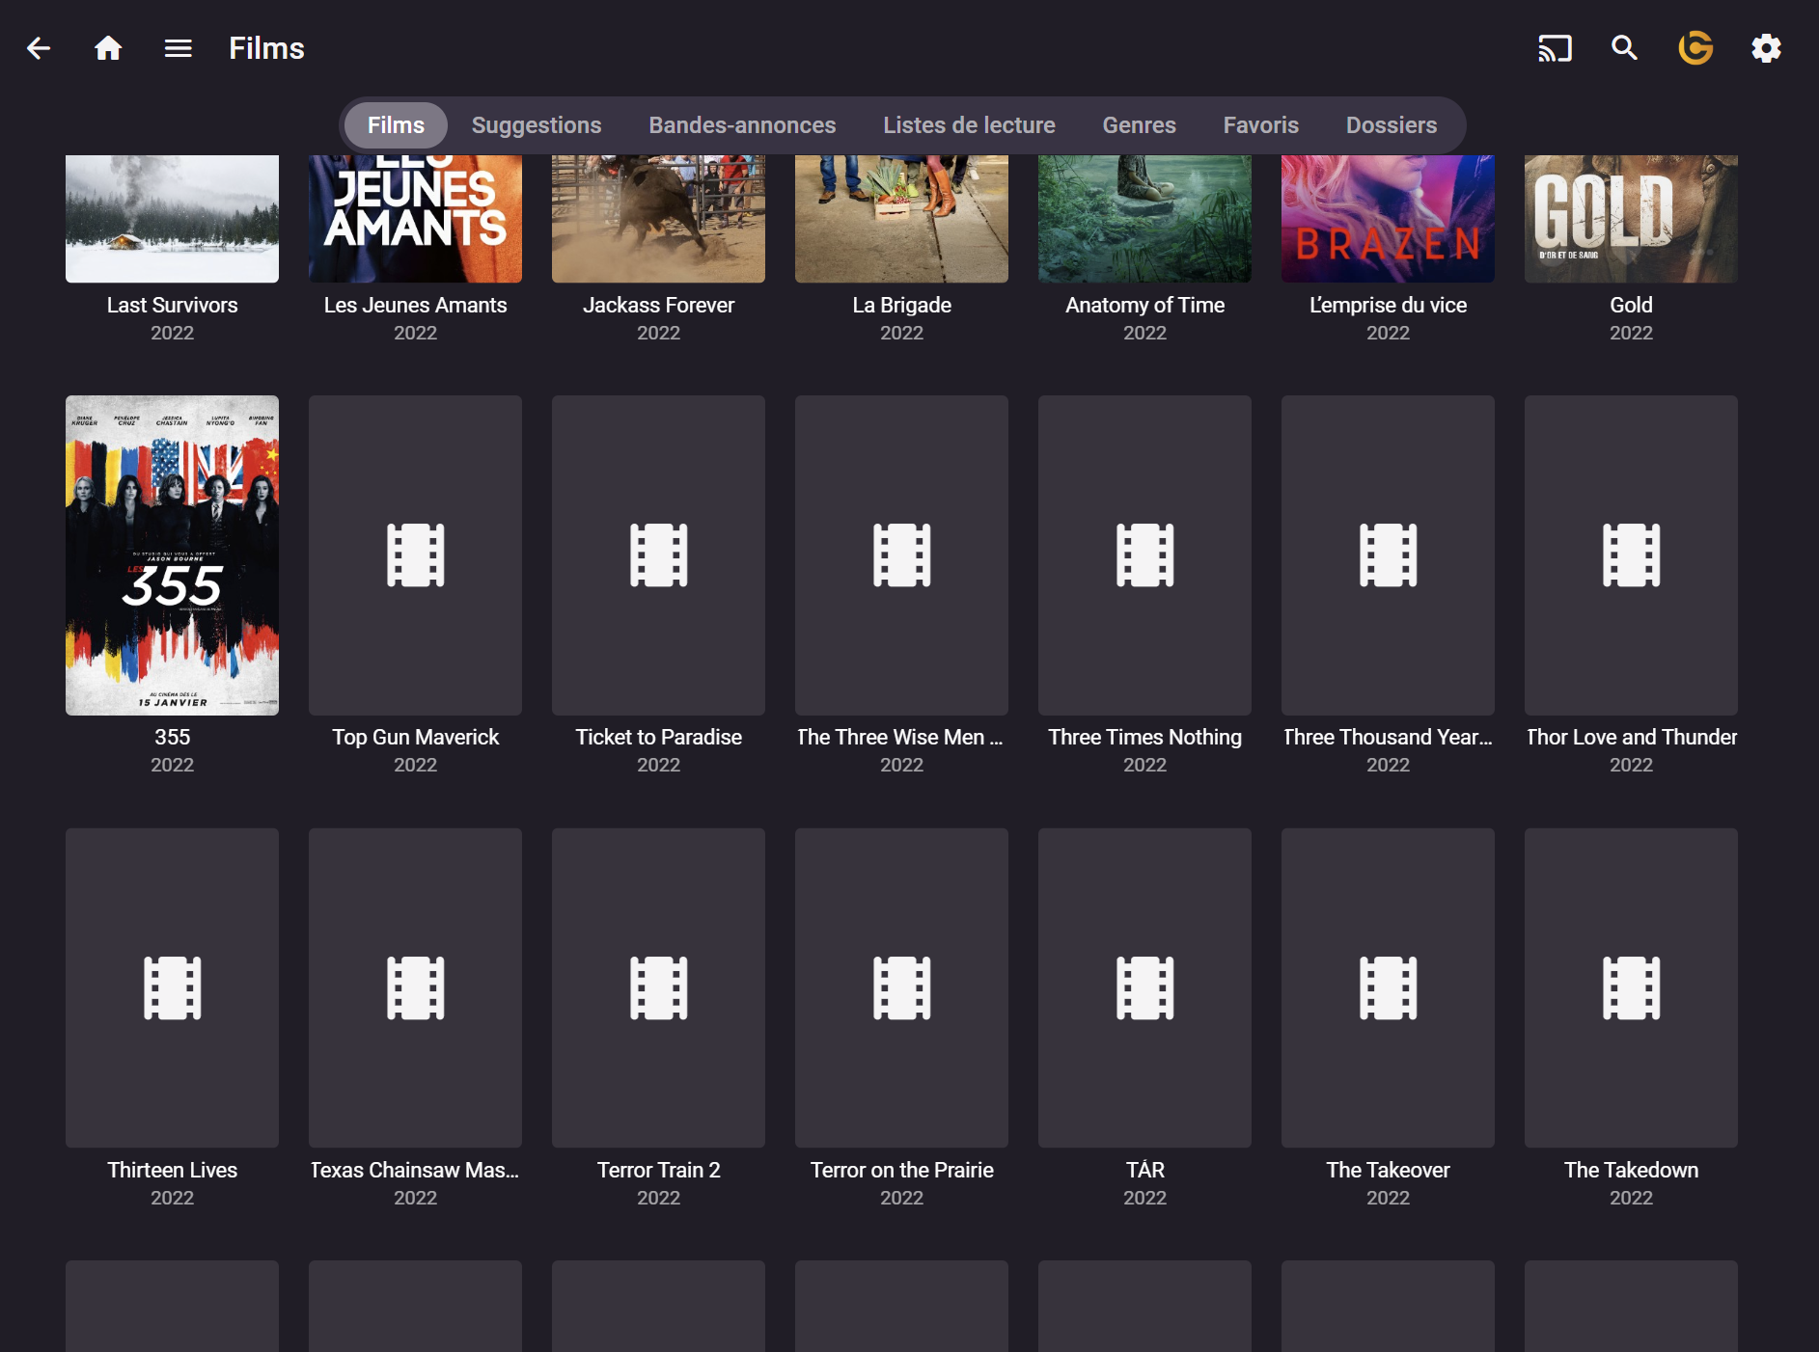
Task: Switch to the Genres tab
Action: click(x=1139, y=125)
